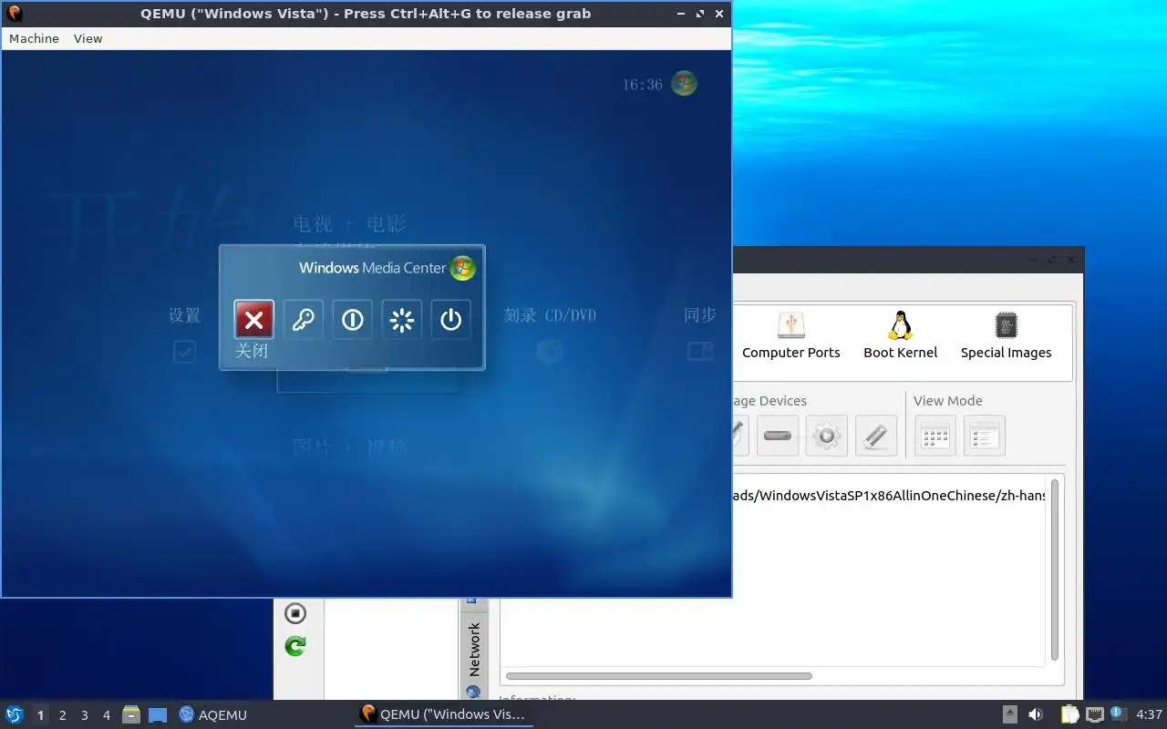This screenshot has width=1167, height=729.
Task: Open the Boot Kernel section in AQEMU
Action: point(901,335)
